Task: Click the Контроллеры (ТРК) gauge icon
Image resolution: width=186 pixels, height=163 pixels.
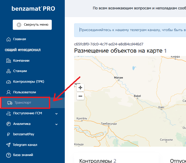Action: point(9,82)
